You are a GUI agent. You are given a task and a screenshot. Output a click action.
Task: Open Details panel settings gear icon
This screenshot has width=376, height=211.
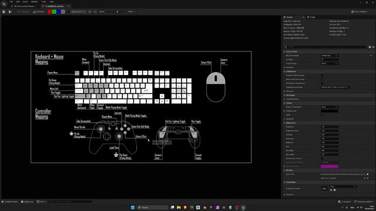(x=374, y=47)
